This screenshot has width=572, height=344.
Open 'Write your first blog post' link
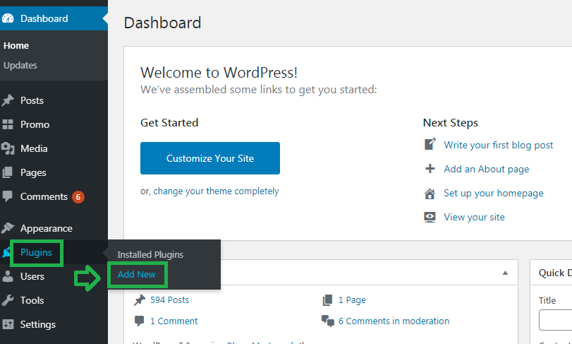point(498,145)
